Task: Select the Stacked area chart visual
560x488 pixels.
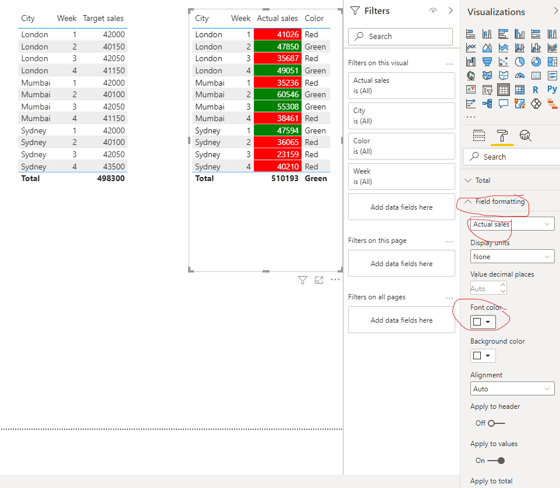Action: click(x=503, y=48)
